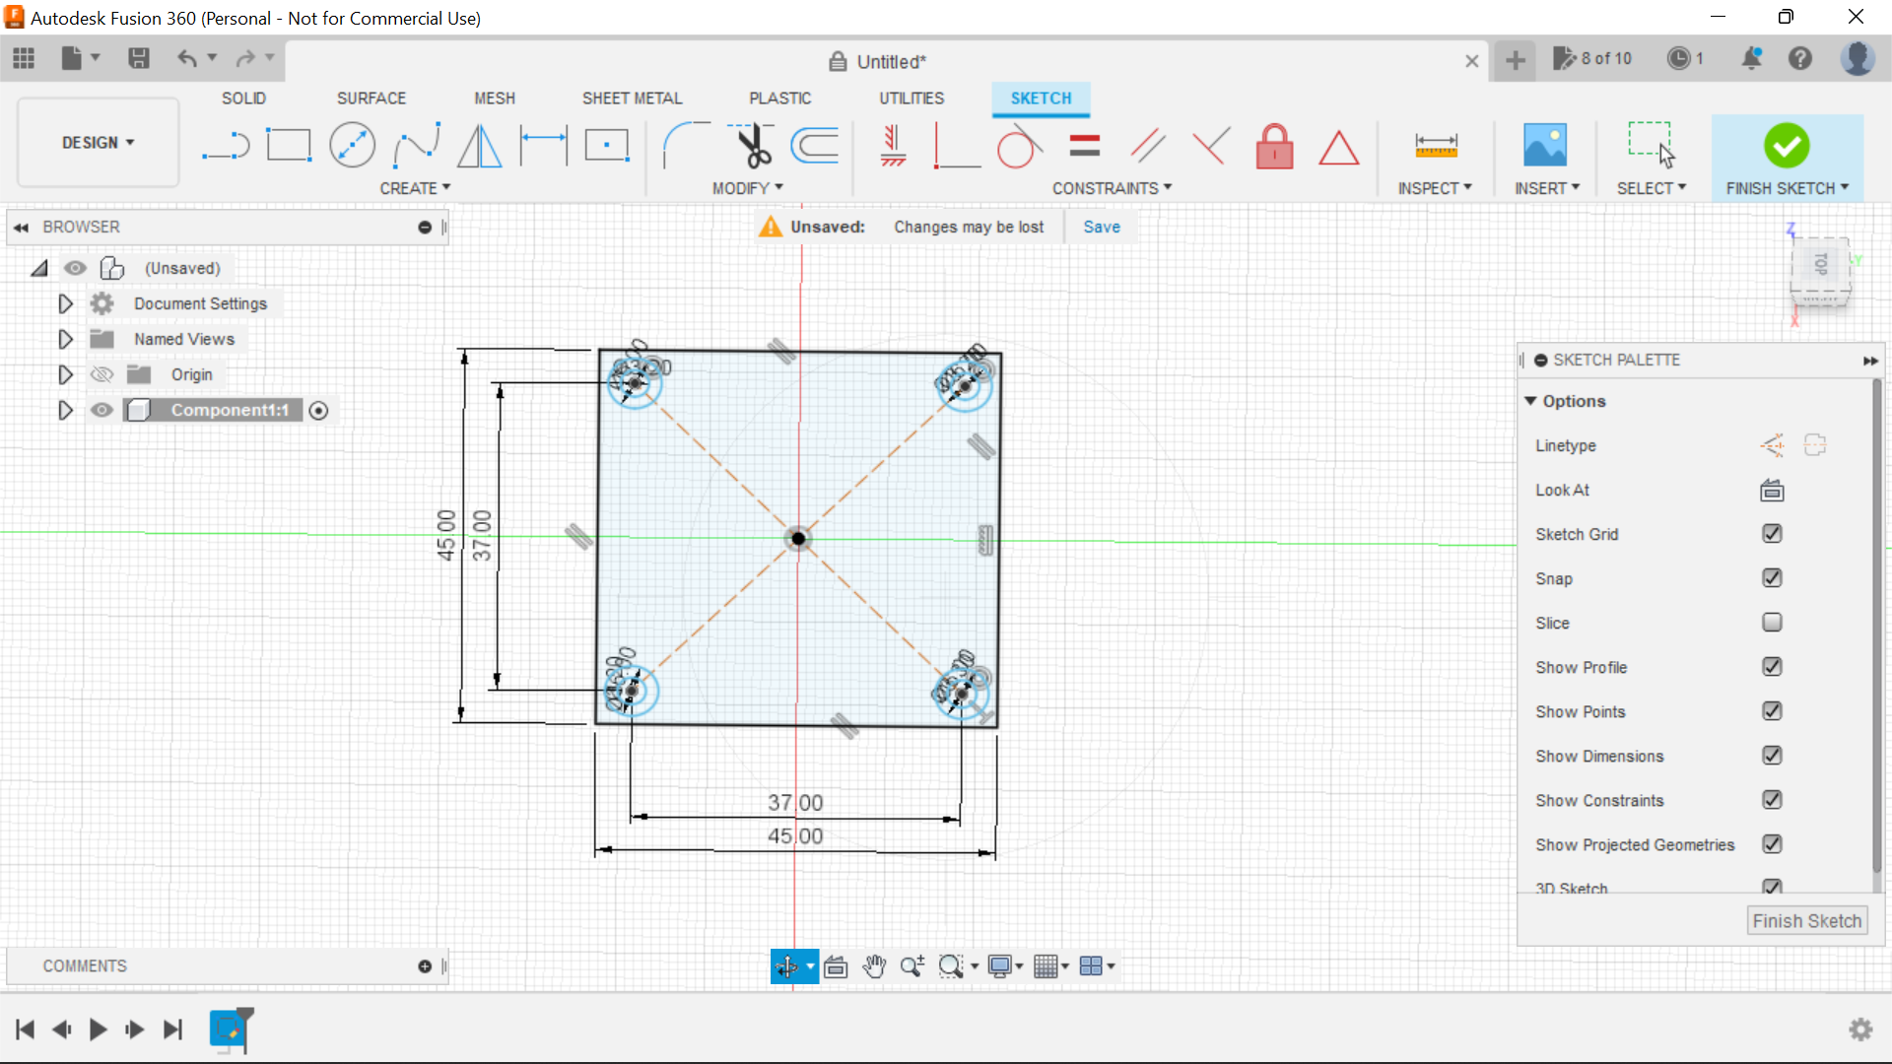Toggle visibility eye of Component1:1
Viewport: 1892px width, 1064px height.
tap(101, 410)
